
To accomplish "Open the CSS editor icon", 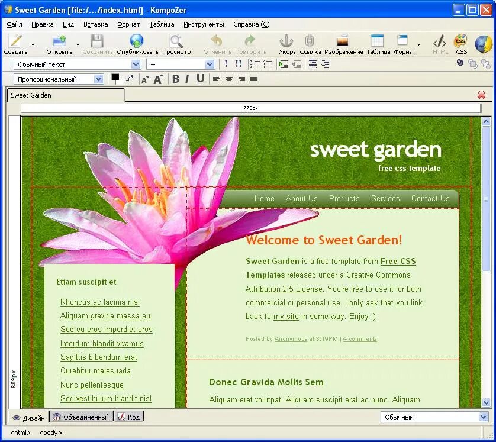I will coord(460,41).
